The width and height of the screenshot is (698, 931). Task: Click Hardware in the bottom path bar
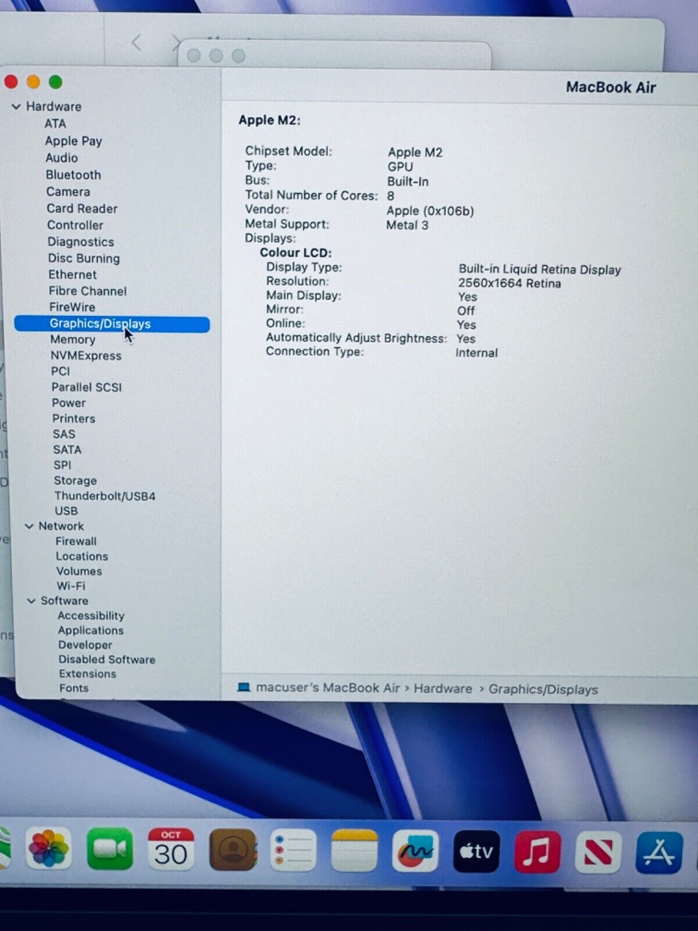(443, 689)
